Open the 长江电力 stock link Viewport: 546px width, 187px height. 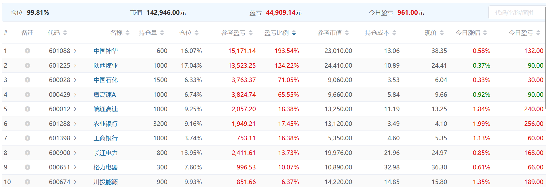pos(106,153)
